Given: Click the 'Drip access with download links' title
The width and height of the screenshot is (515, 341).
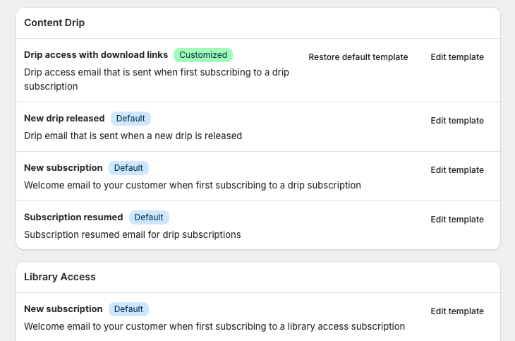Looking at the screenshot, I should pyautogui.click(x=96, y=55).
